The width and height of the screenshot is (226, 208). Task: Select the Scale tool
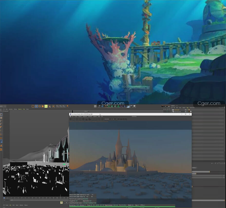[43, 106]
